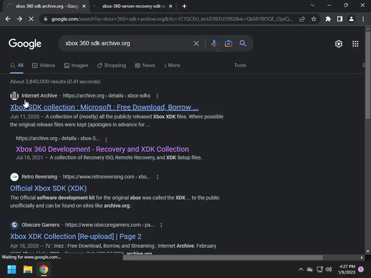View site information lock icon
Image resolution: width=371 pixels, height=278 pixels.
[x=46, y=19]
